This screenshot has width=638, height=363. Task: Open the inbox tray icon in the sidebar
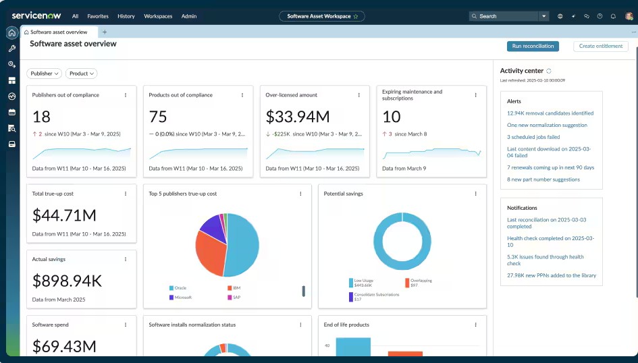click(x=11, y=144)
